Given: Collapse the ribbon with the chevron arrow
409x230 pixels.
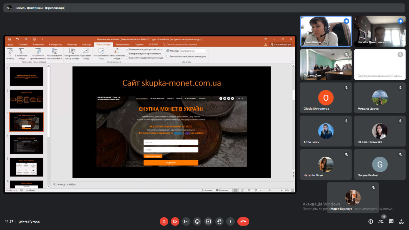Looking at the screenshot, I should click(x=292, y=62).
